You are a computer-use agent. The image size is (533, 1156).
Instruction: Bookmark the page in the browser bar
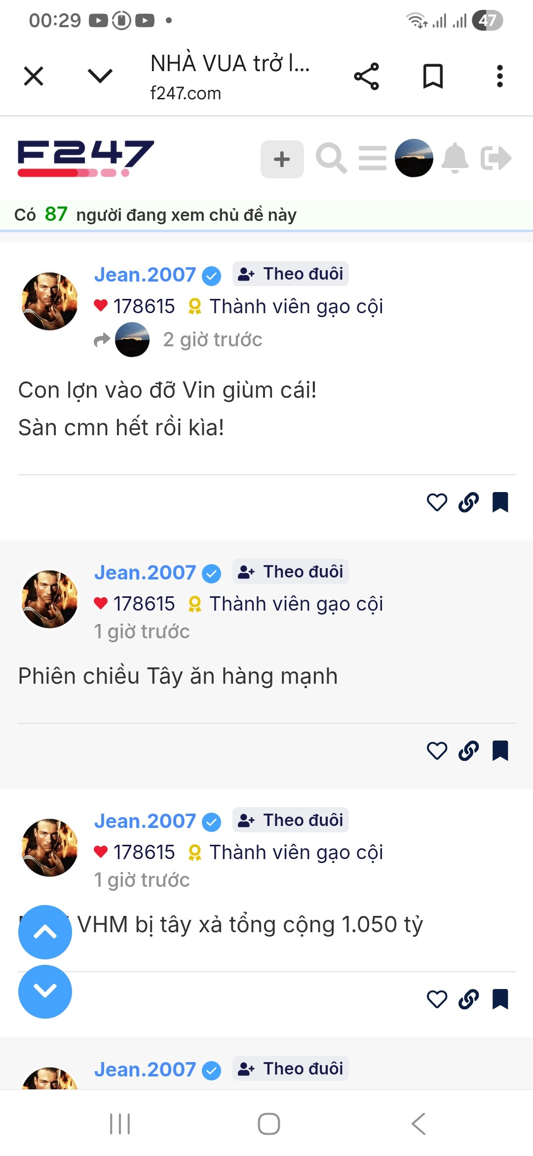coord(433,77)
